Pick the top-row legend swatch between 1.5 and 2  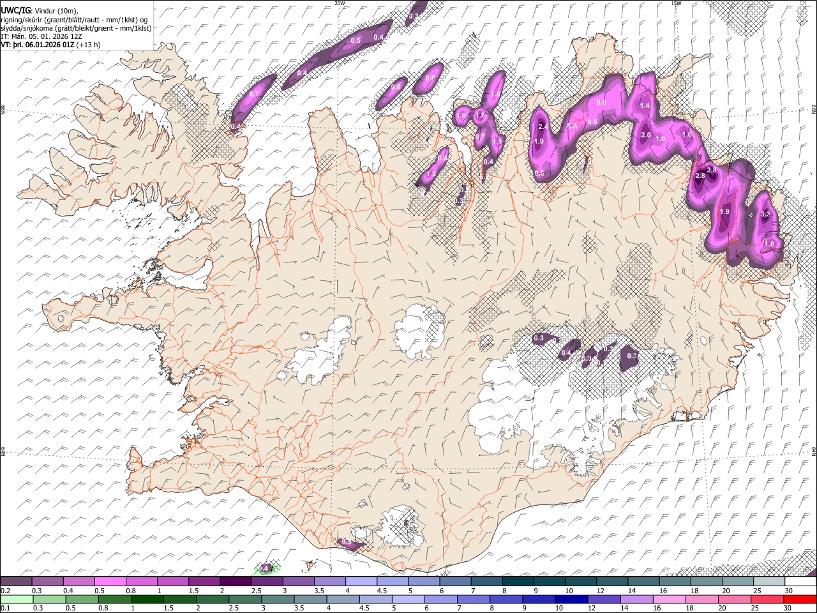(204, 582)
